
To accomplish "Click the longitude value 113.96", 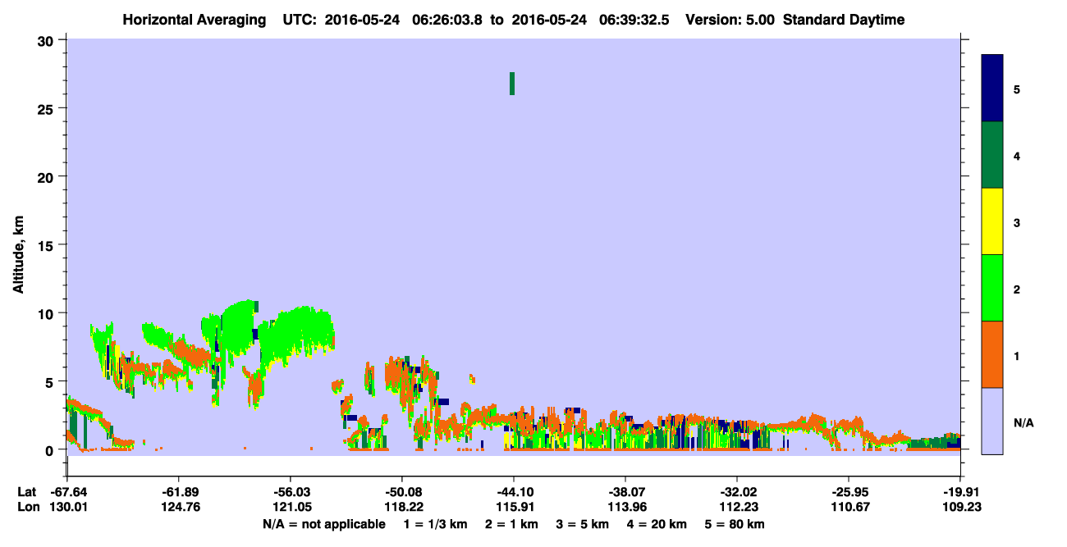I will click(x=625, y=507).
